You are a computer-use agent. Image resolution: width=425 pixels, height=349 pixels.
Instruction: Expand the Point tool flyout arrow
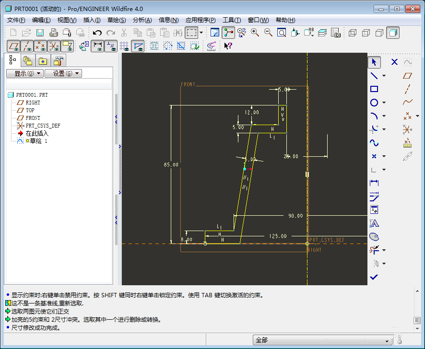click(384, 156)
